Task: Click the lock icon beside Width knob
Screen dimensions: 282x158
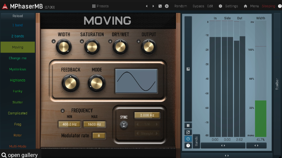Action: [53, 41]
